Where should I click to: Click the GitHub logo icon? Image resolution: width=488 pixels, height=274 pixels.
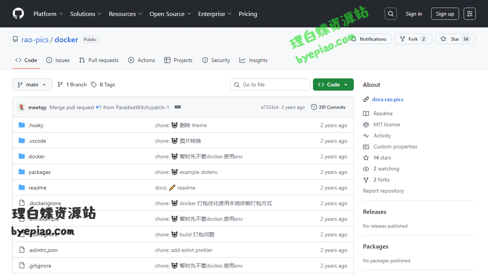[x=18, y=14]
